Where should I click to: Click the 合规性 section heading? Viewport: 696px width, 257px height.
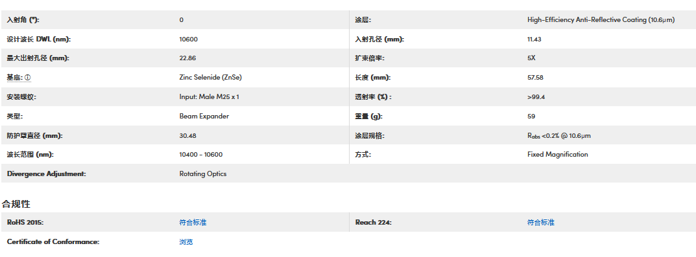[x=16, y=204]
